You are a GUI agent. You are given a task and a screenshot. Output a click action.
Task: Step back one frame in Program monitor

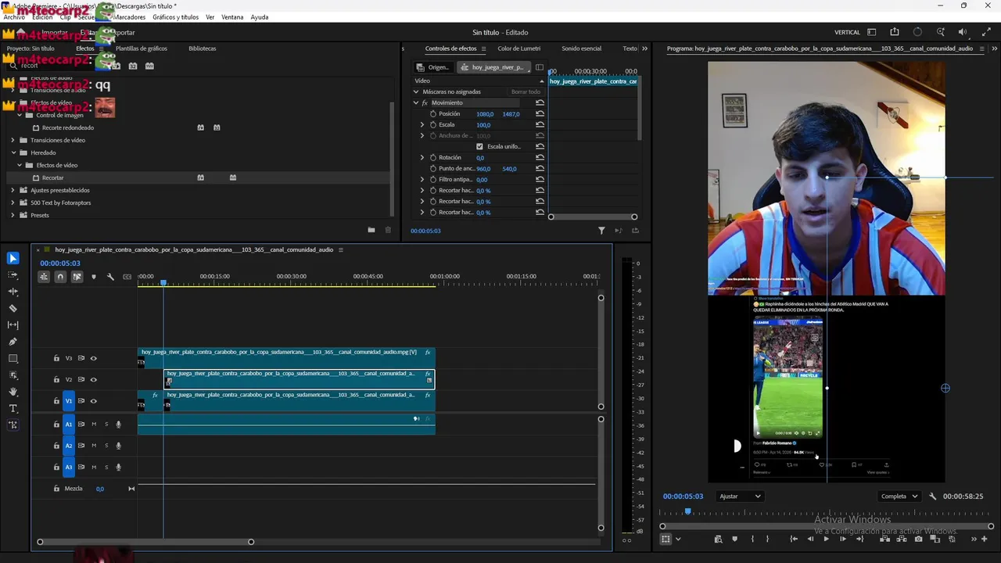[x=810, y=539]
